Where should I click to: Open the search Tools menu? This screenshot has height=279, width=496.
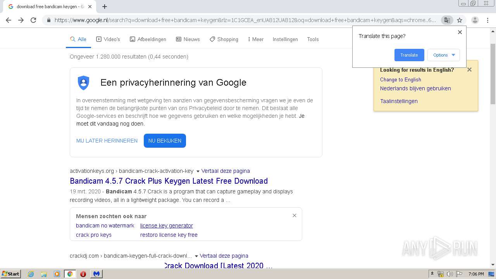[313, 39]
